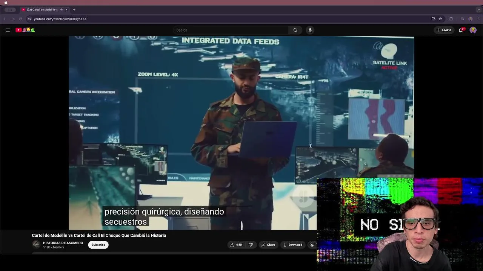Bookmark this page with star icon
Screen dimensions: 483x271
pyautogui.click(x=440, y=19)
